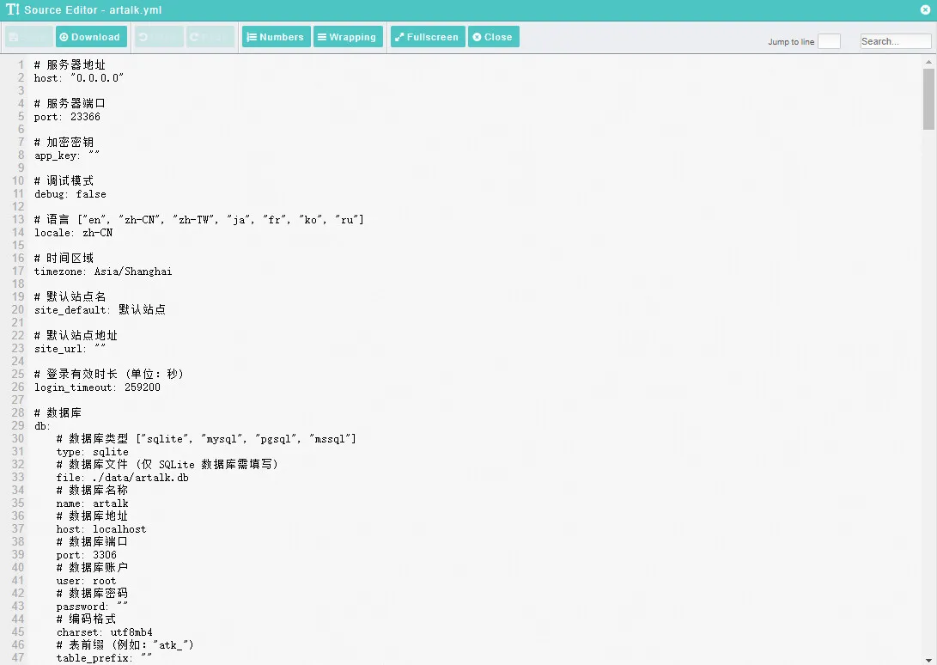Click the Undo toolbar button

click(159, 37)
